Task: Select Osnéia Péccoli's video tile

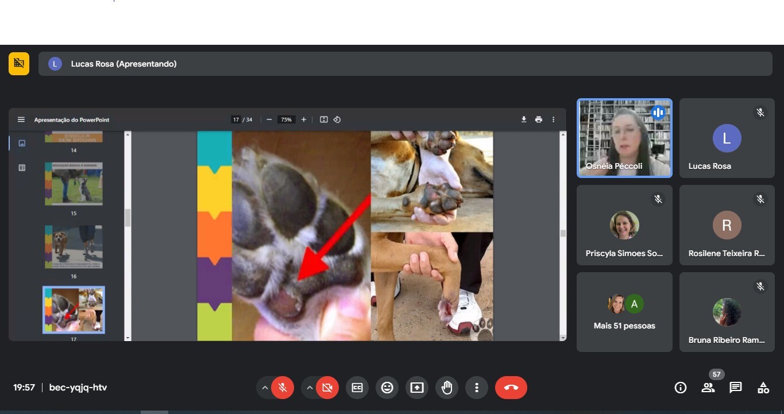Action: (x=624, y=138)
